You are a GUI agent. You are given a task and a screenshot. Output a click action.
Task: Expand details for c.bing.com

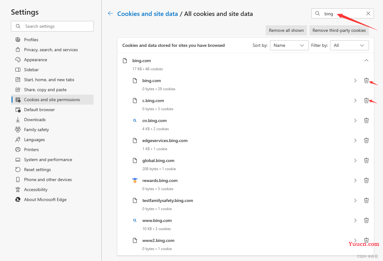pyautogui.click(x=355, y=101)
